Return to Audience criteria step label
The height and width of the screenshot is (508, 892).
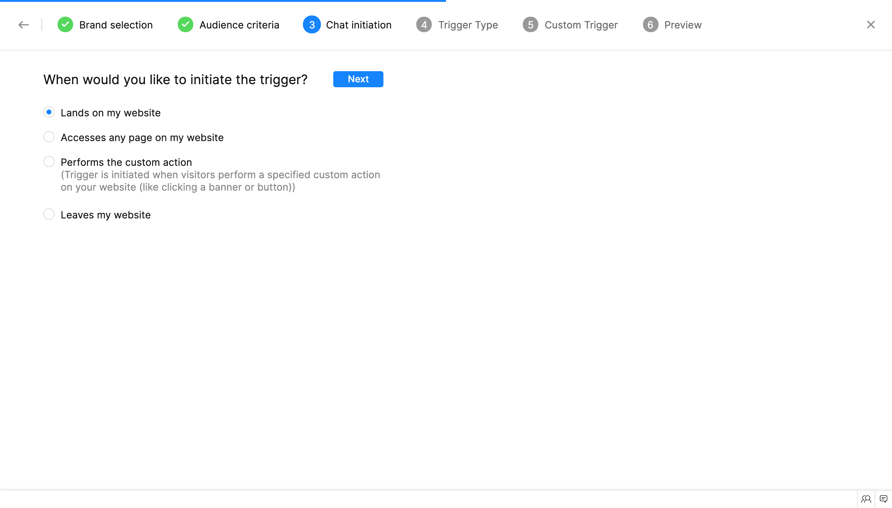pos(239,25)
